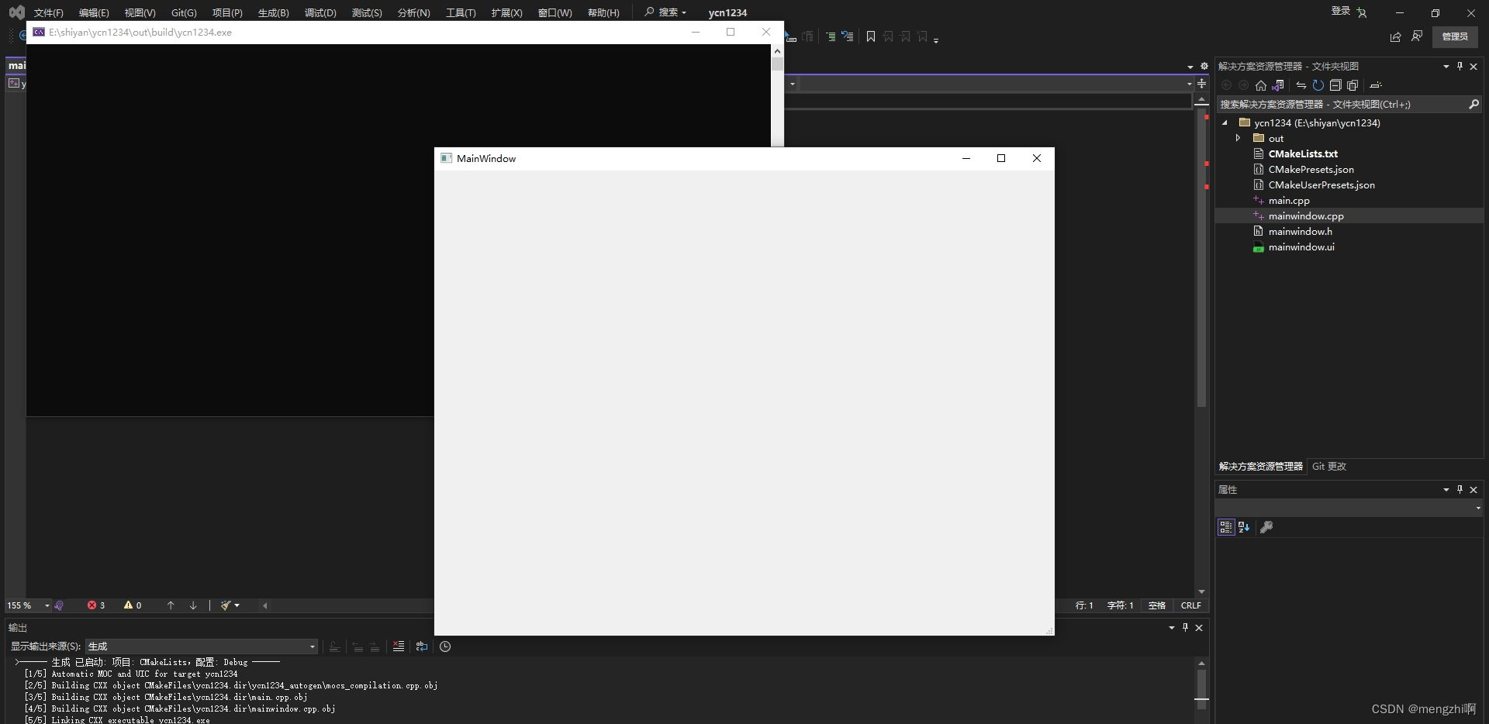The image size is (1489, 724).
Task: Select main.cpp in the file tree
Action: [1289, 200]
